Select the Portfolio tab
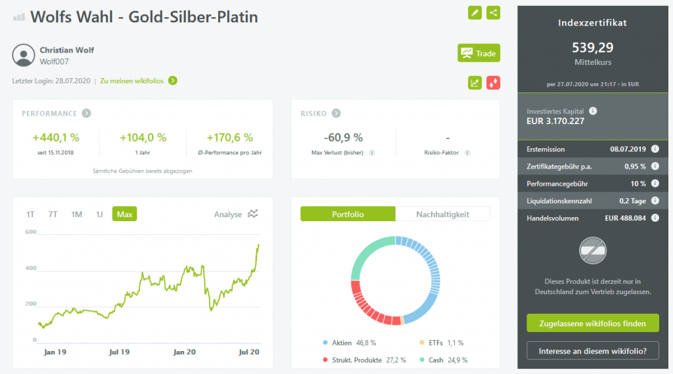Image resolution: width=673 pixels, height=374 pixels. (348, 214)
